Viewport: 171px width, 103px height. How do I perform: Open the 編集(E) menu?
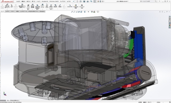[x=23, y=1]
